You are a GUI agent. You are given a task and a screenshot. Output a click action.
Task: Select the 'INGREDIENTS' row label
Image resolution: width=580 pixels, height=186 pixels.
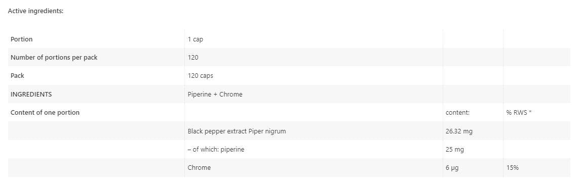31,94
